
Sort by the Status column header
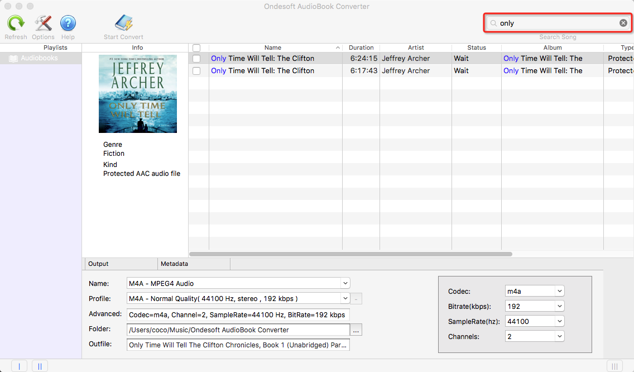point(477,48)
